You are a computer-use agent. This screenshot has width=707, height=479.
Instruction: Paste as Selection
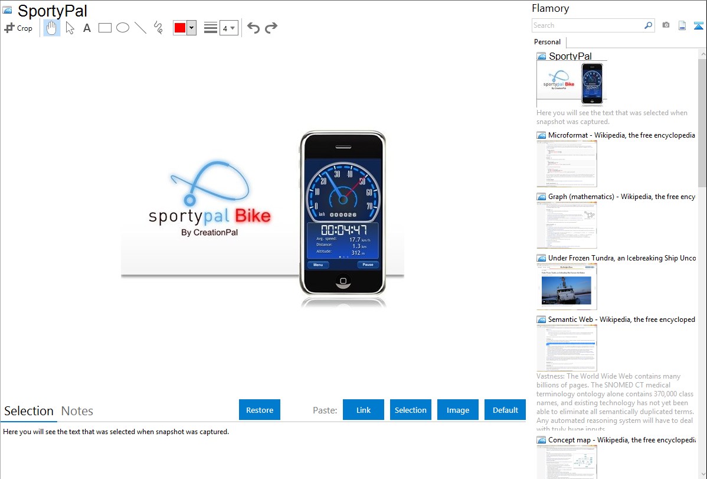[x=411, y=410]
